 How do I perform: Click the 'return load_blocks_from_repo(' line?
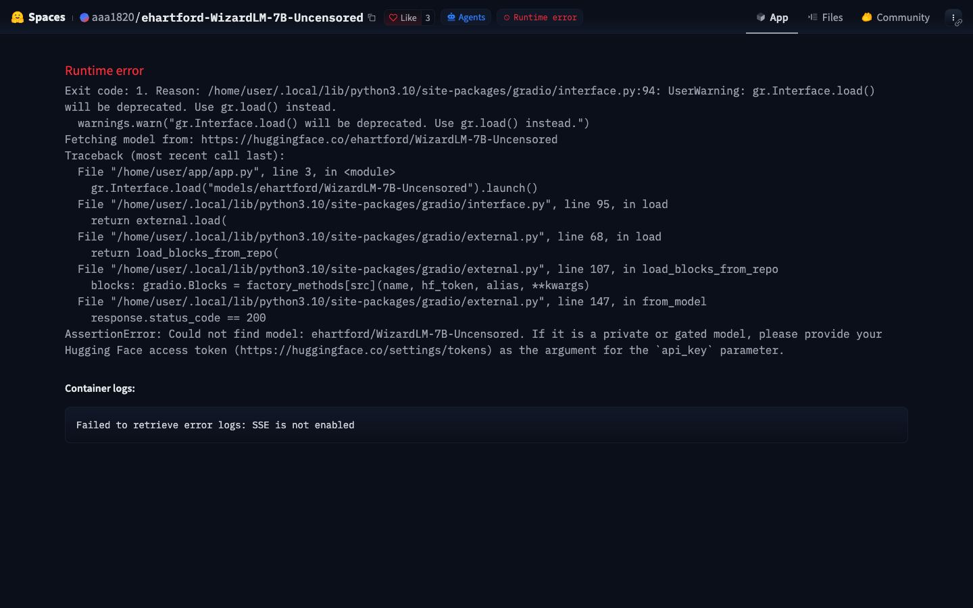(x=184, y=253)
